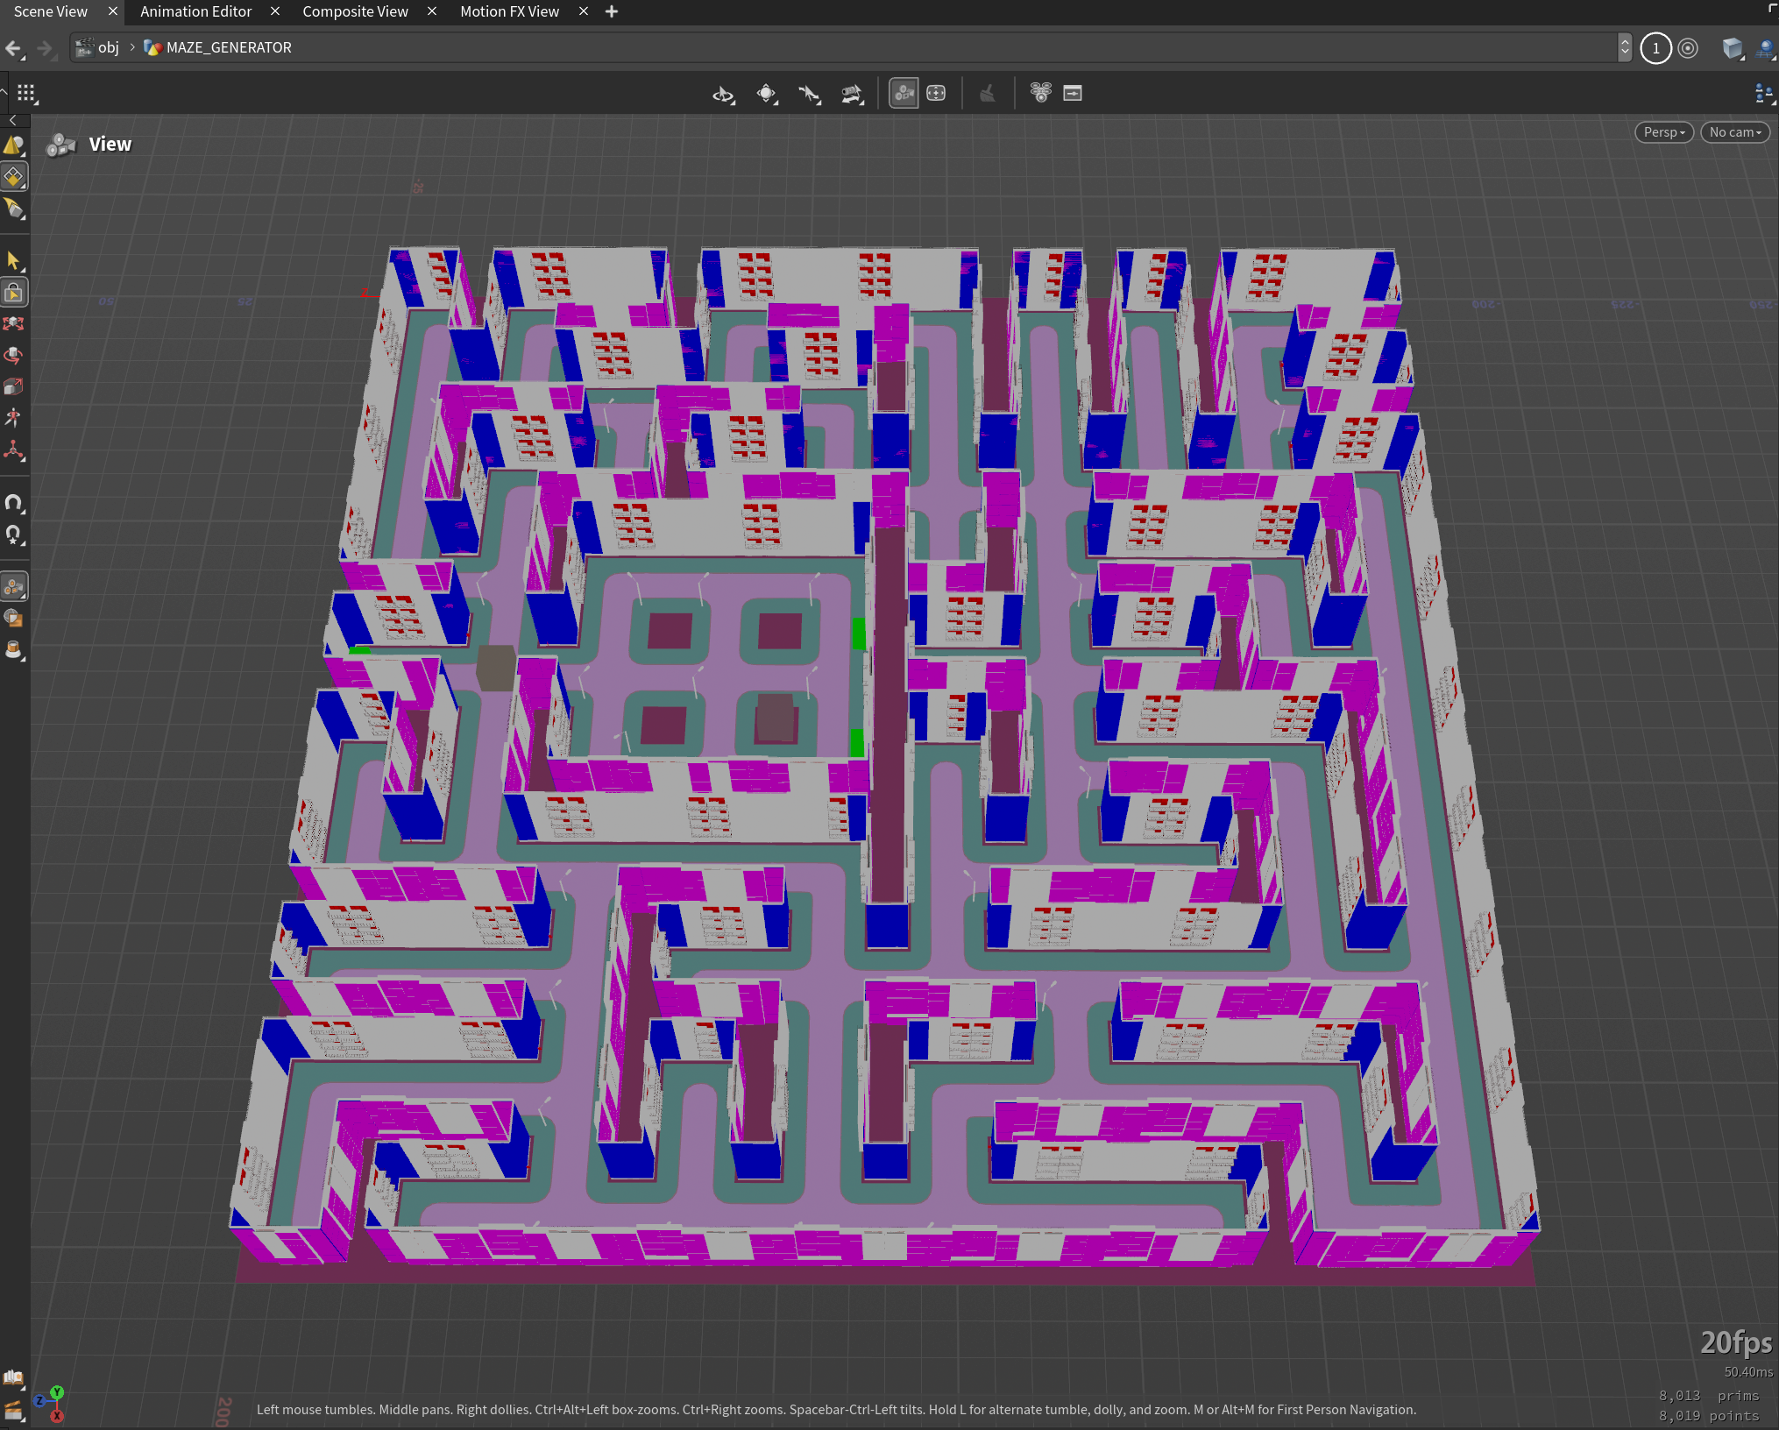Screen dimensions: 1779x1430
Task: Toggle the highlighted camera view mode button
Action: point(904,93)
